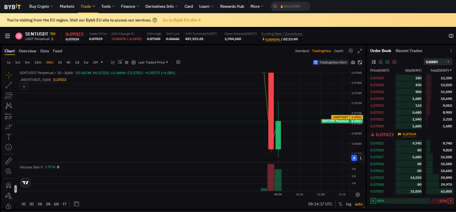Viewport: 456px width, 212px height.
Task: Open the chart axis settings gear icon
Action: (358, 195)
